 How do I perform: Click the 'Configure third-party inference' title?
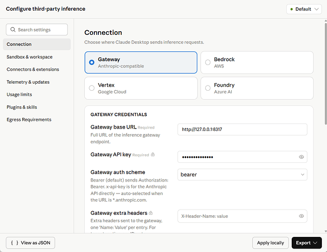(x=45, y=9)
